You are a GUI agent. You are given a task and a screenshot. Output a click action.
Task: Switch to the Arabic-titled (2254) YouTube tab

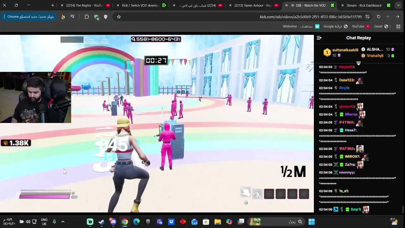click(x=197, y=5)
